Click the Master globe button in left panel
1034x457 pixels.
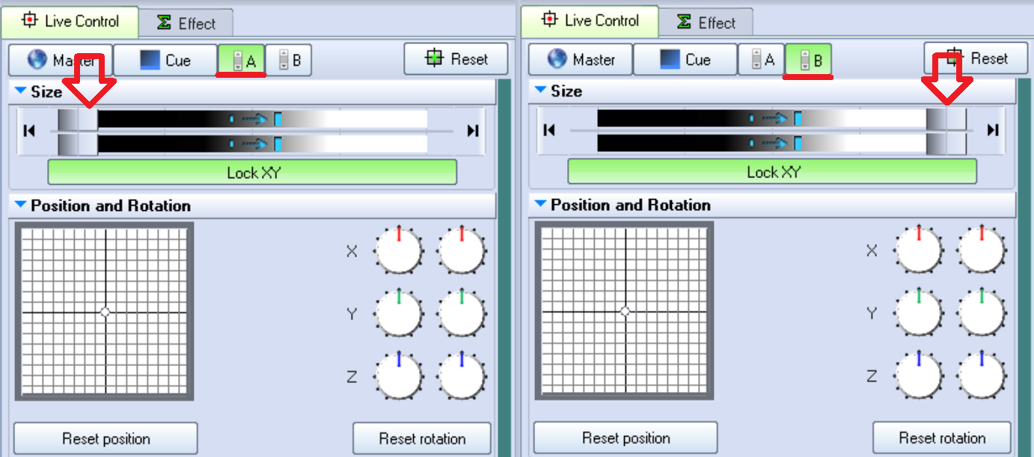[61, 60]
